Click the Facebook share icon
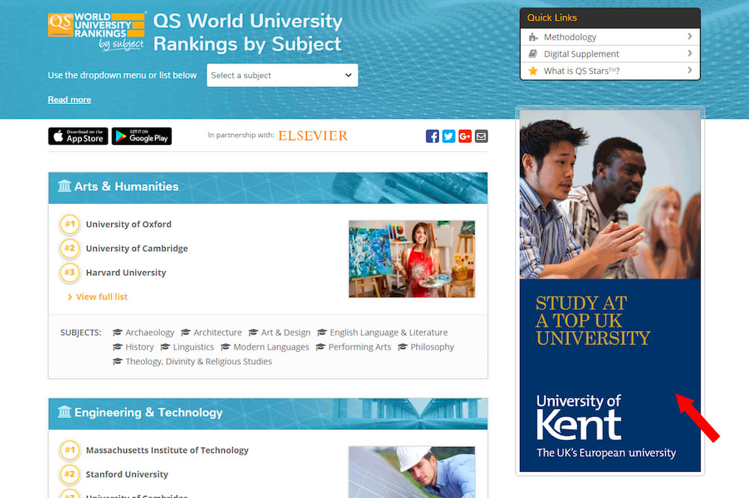Screen dimensions: 749x498 432,137
